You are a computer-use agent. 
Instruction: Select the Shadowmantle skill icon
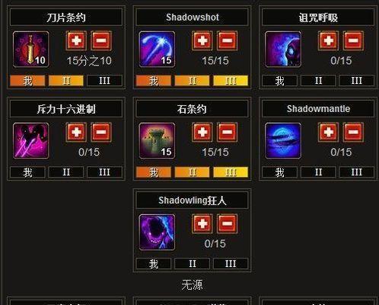(x=283, y=140)
